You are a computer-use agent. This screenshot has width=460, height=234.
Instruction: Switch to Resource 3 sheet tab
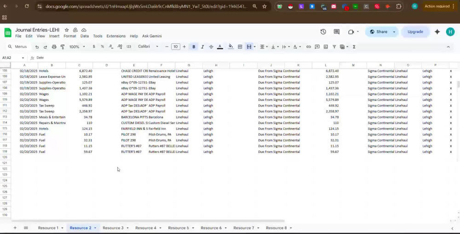coord(113,228)
